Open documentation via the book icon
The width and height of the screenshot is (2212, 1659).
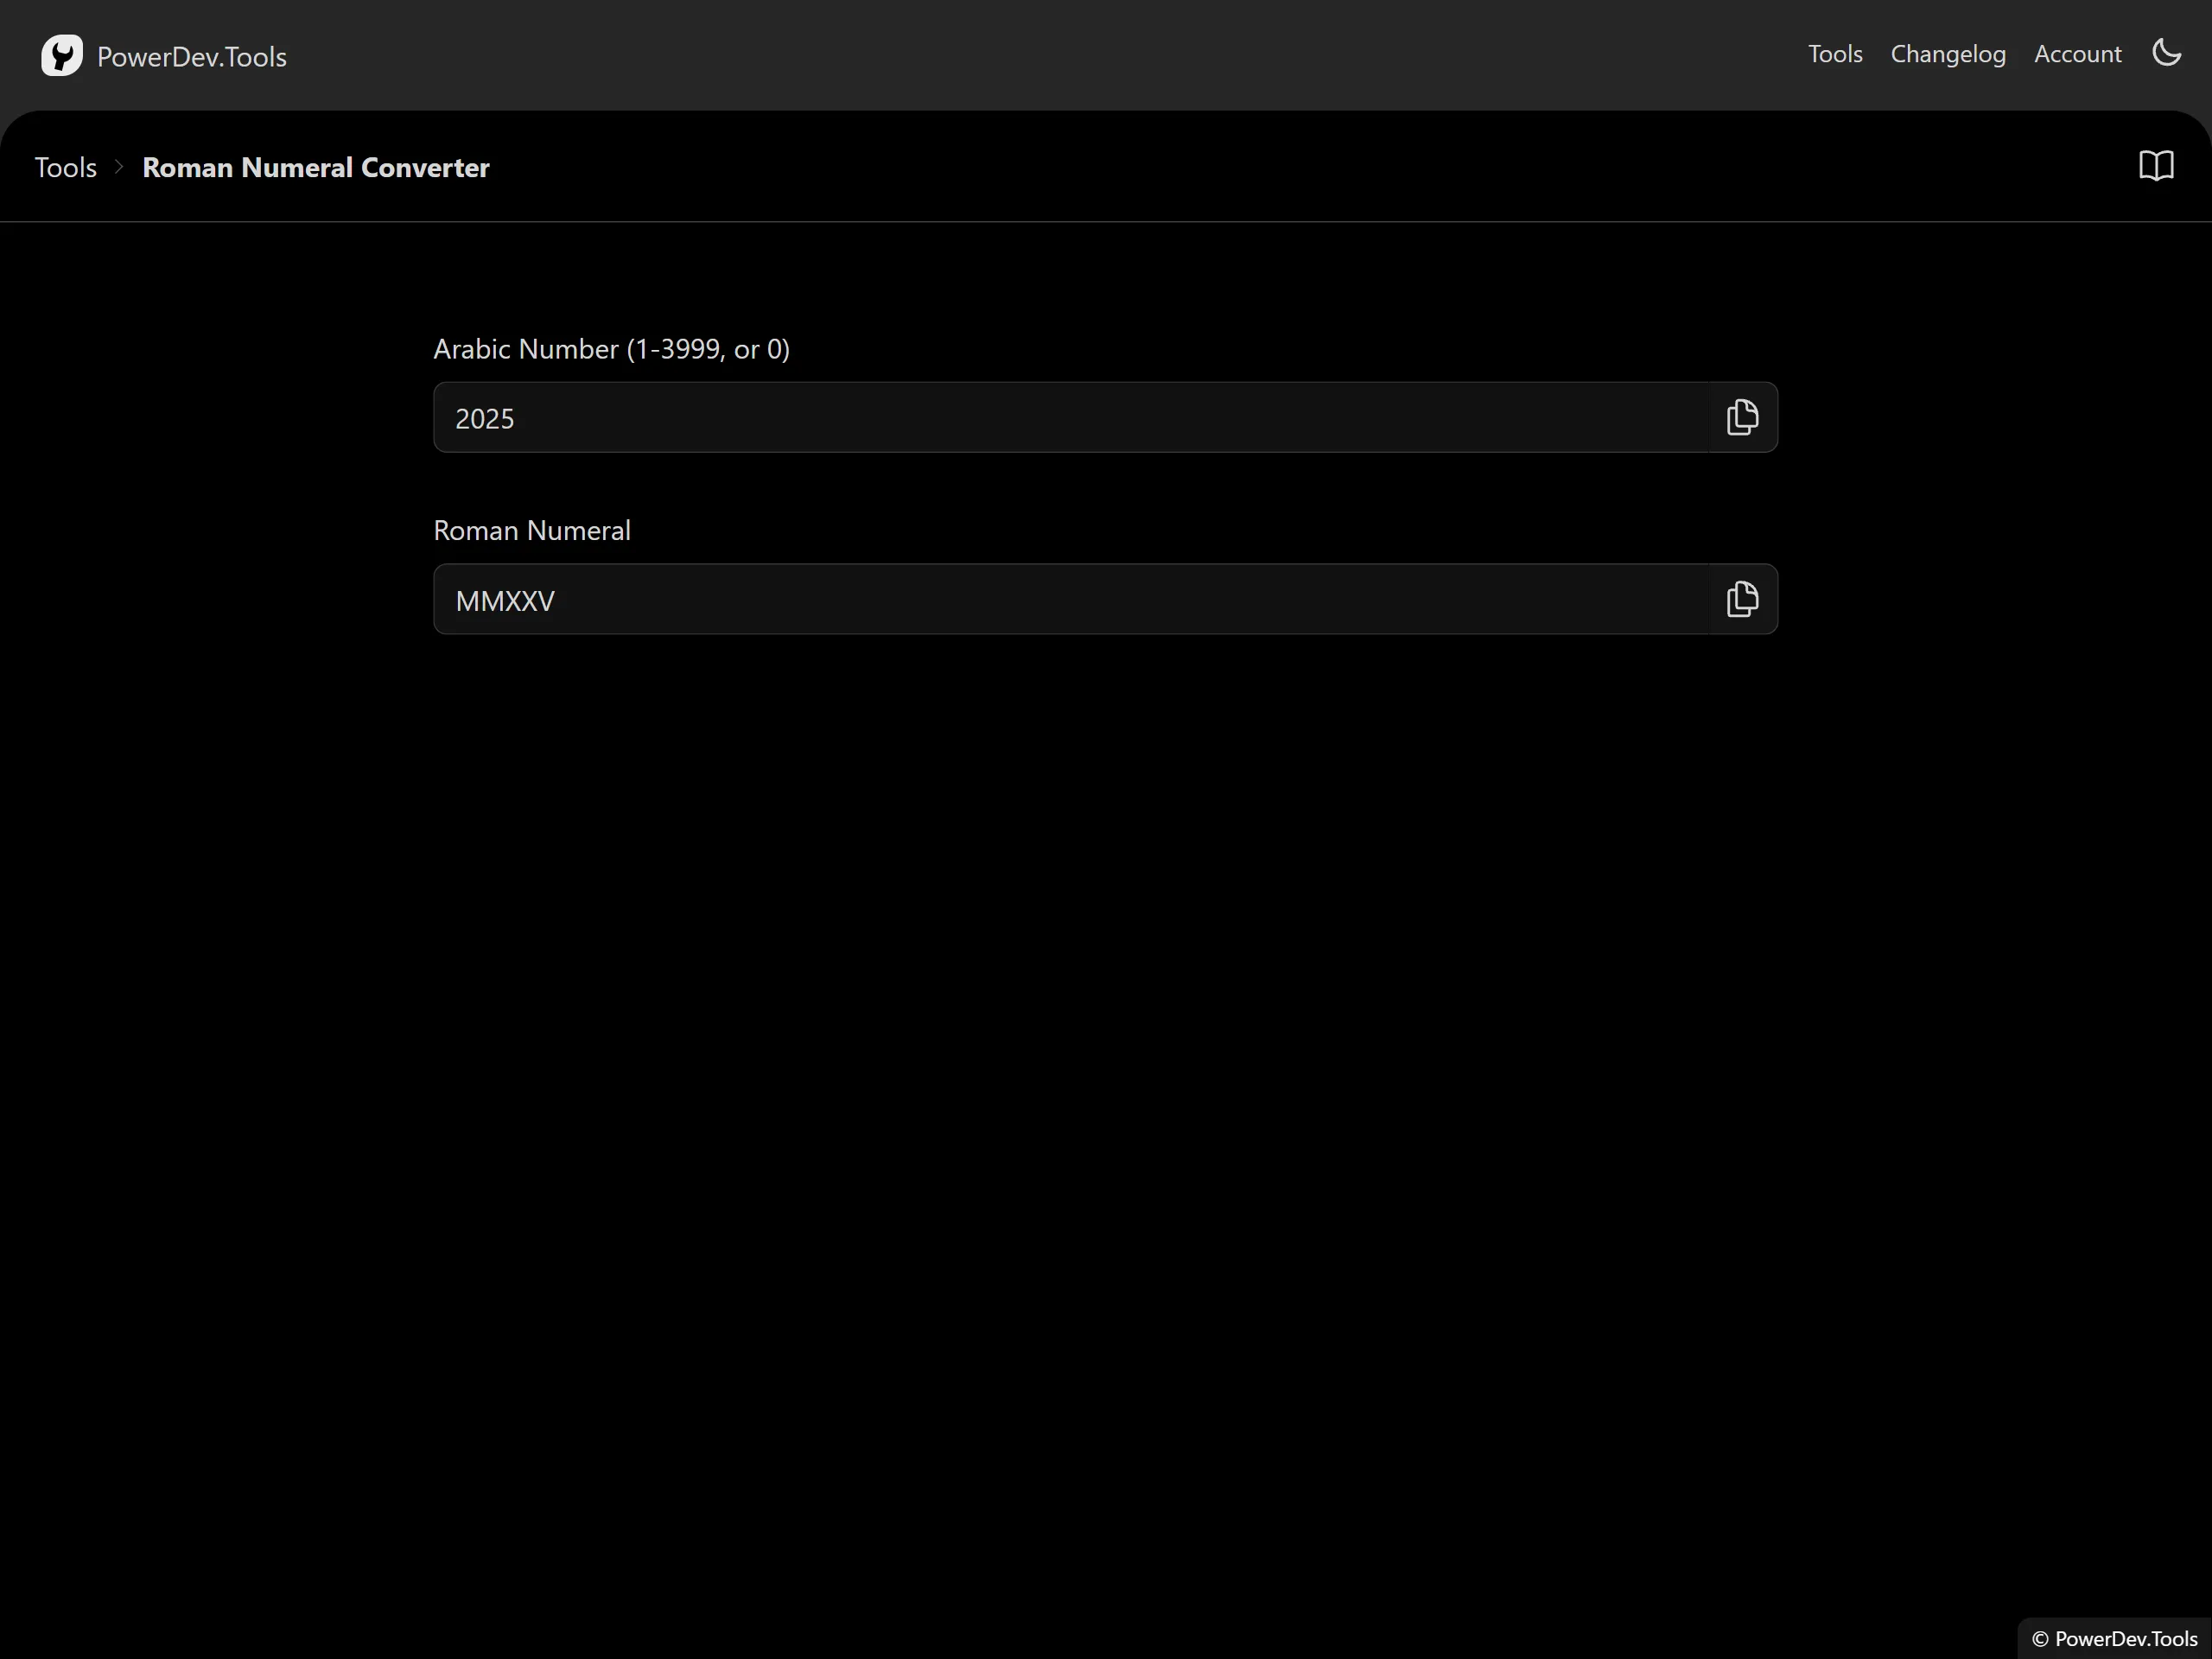(x=2156, y=166)
